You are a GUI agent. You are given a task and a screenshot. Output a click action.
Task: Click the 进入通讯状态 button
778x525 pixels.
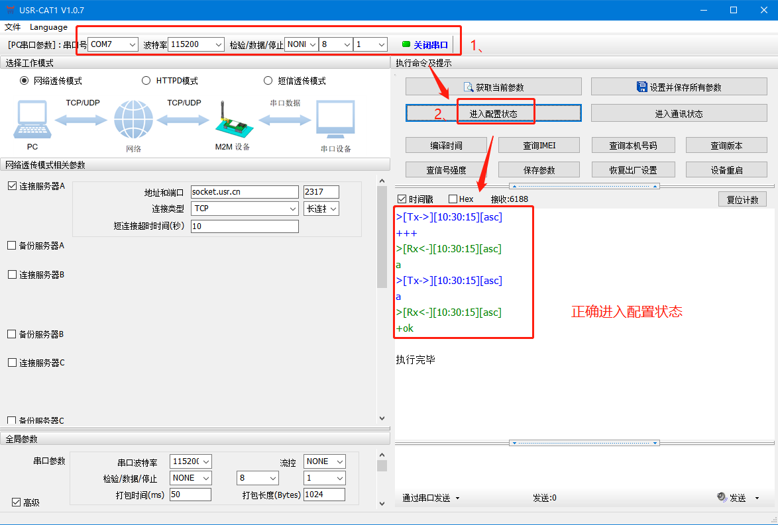(x=679, y=113)
